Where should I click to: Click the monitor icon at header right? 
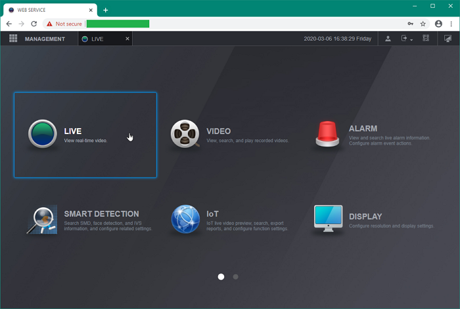click(448, 39)
